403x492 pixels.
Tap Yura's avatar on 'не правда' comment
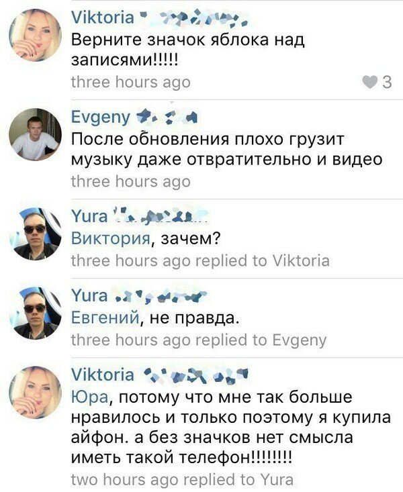pos(35,313)
